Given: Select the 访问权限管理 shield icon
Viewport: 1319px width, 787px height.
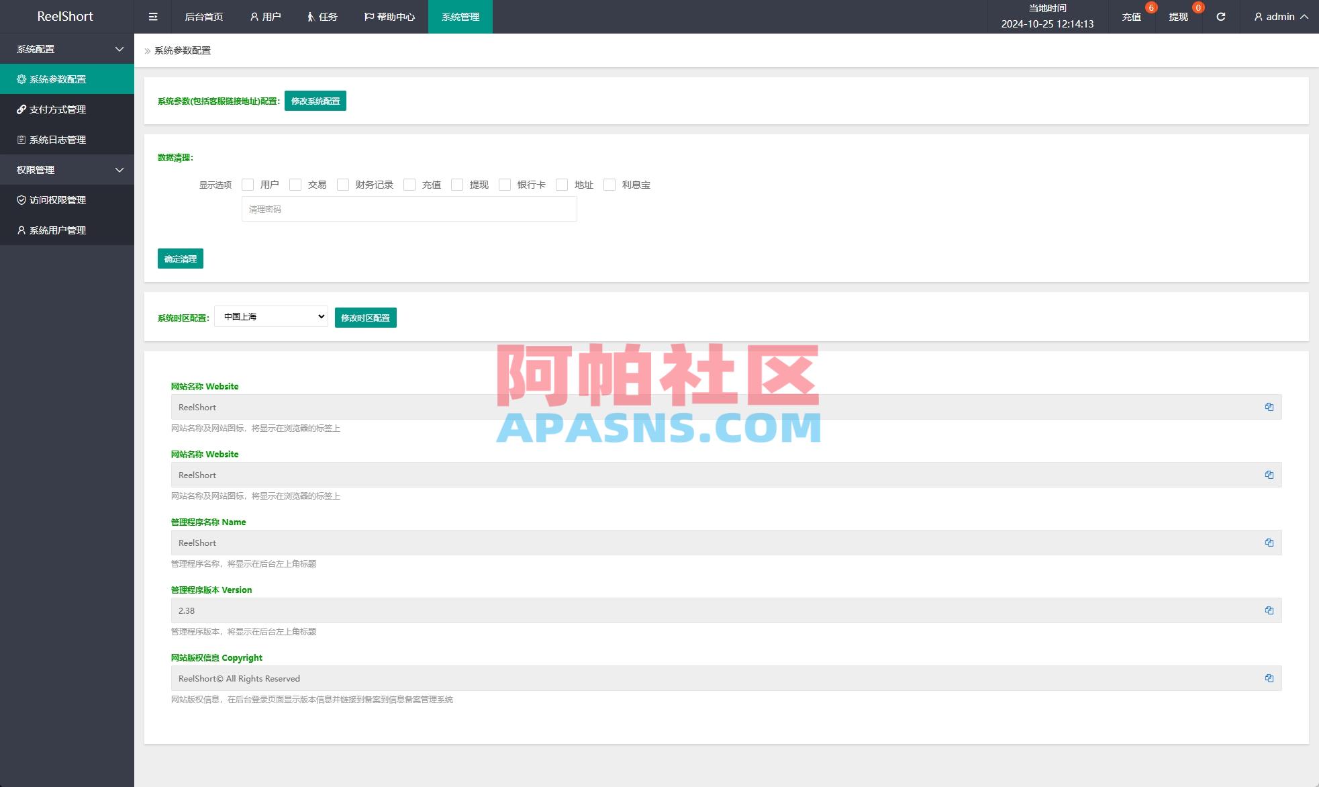Looking at the screenshot, I should pos(21,200).
